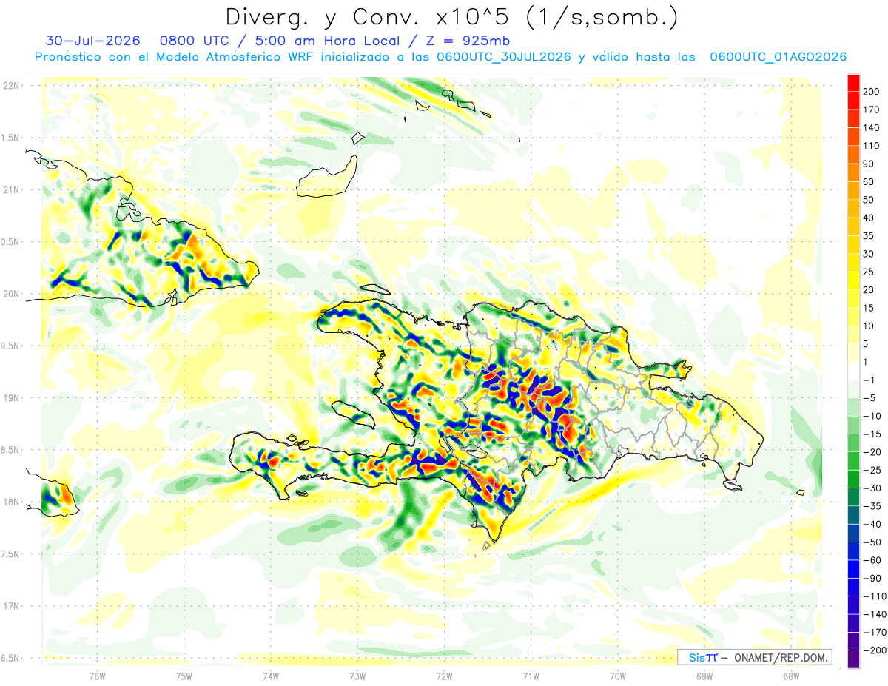The height and width of the screenshot is (686, 888).
Task: Click the '71W' longitude label
Action: point(531,676)
